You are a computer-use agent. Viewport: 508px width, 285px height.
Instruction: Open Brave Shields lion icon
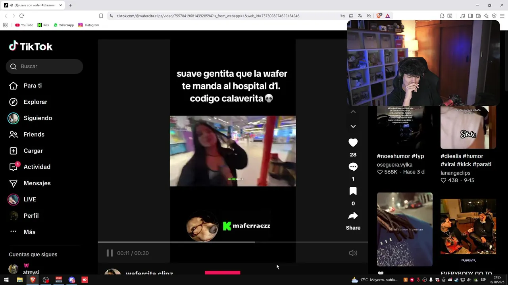point(379,16)
